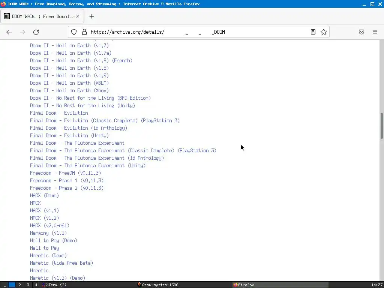Open the plain HACX link

[35, 203]
